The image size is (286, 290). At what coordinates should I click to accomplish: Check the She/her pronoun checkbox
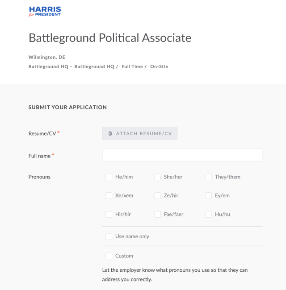157,177
